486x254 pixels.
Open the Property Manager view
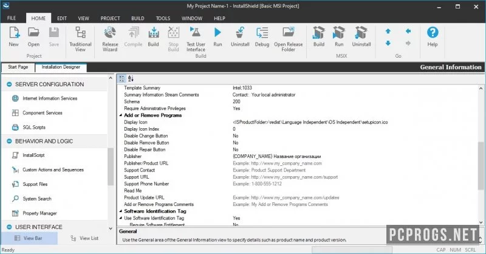point(39,213)
